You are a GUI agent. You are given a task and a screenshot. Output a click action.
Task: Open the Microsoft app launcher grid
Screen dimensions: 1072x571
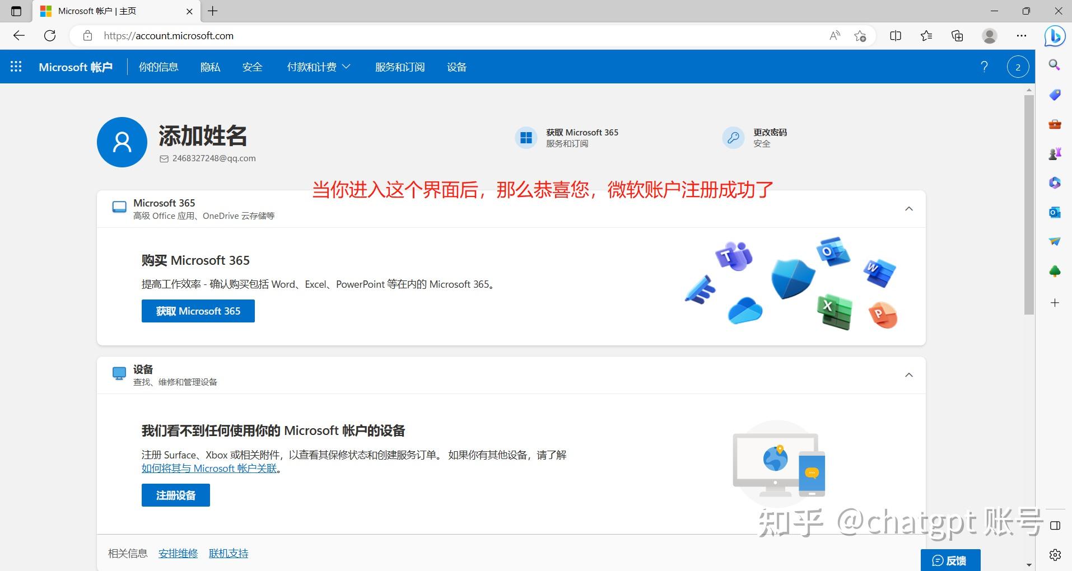[16, 67]
